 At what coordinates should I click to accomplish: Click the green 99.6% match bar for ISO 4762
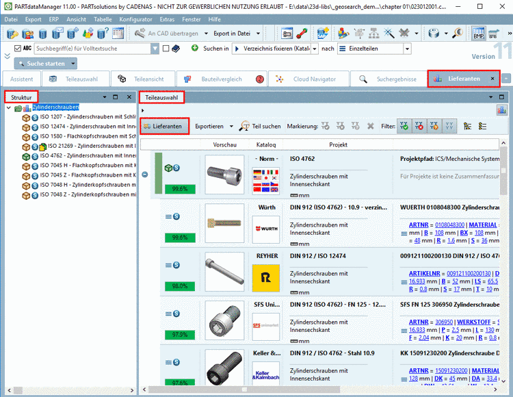point(180,190)
